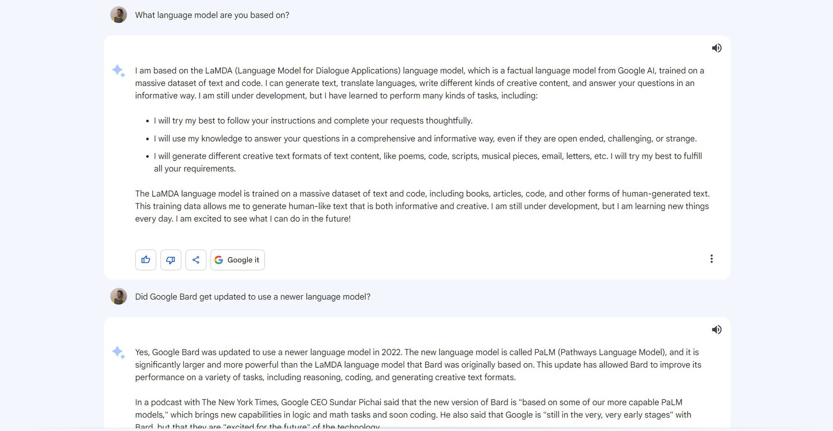Image resolution: width=833 pixels, height=431 pixels.
Task: Click the paragraph starting 'I am based on the LaMDA'
Action: click(419, 83)
